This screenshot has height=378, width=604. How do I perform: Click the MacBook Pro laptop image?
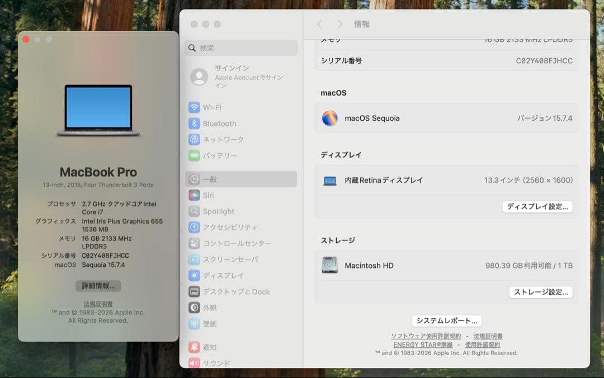[98, 111]
